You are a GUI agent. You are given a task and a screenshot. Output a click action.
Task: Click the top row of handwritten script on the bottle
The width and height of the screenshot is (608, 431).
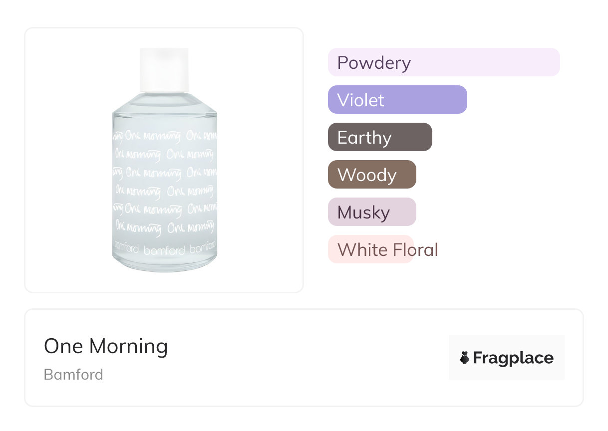[x=164, y=136]
